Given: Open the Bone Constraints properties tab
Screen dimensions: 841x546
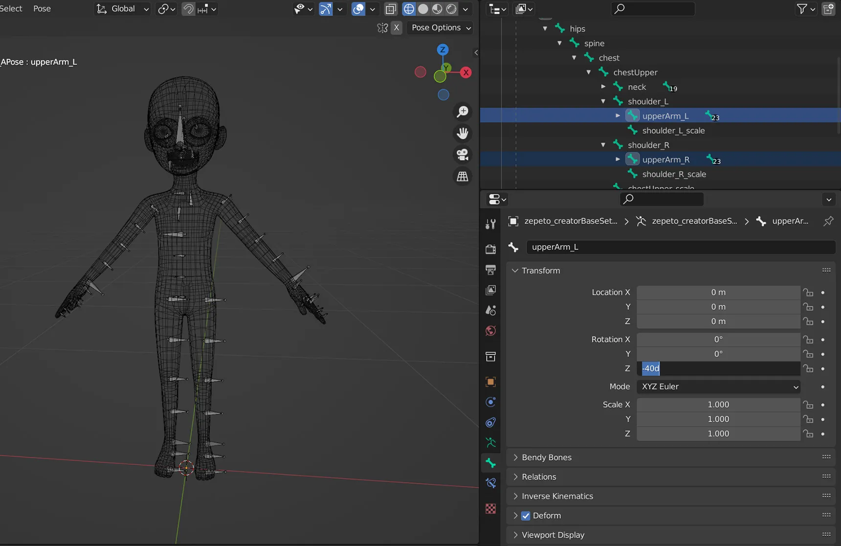Looking at the screenshot, I should [491, 483].
